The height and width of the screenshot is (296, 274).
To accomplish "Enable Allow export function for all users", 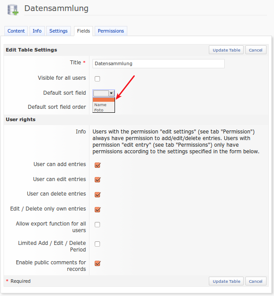I will coord(97,225).
